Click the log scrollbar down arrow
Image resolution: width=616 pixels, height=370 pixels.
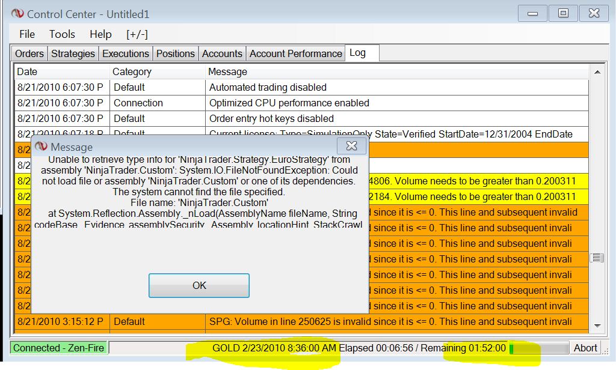[597, 326]
